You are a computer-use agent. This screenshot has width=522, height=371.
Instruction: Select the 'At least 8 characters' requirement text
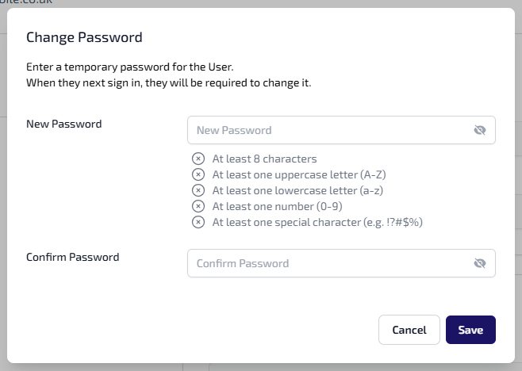pos(264,159)
